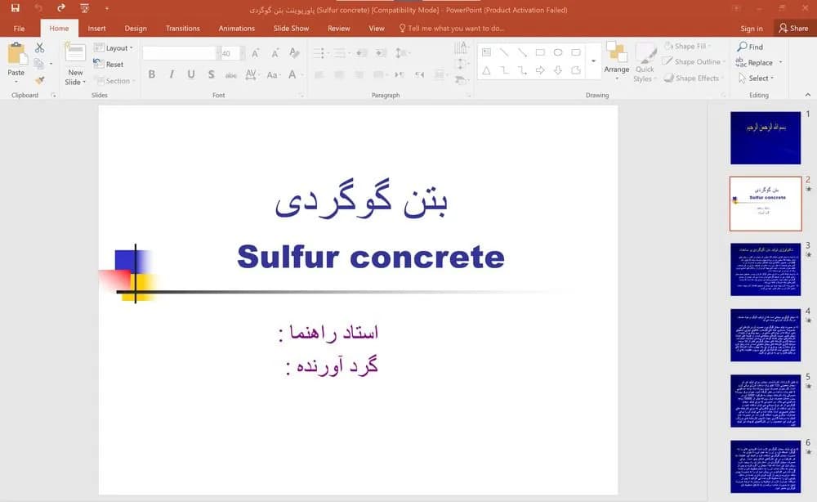Open the font name box
The image size is (817, 502).
[x=180, y=53]
